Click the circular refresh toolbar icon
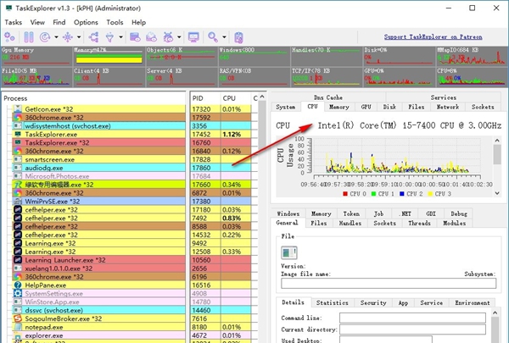 tap(45, 37)
